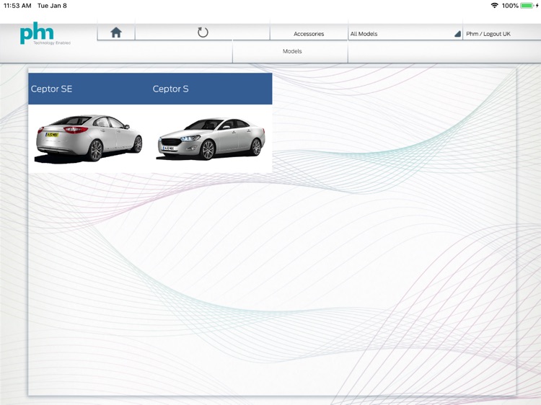541x405 pixels.
Task: Click Phm / Logout UK
Action: pos(488,34)
